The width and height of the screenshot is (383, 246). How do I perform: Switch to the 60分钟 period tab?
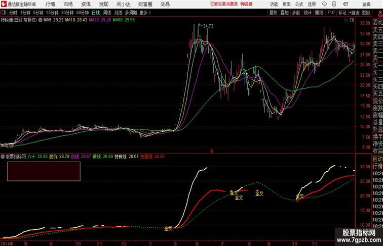82,13
